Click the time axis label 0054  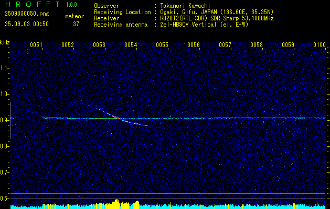pyautogui.click(x=131, y=44)
